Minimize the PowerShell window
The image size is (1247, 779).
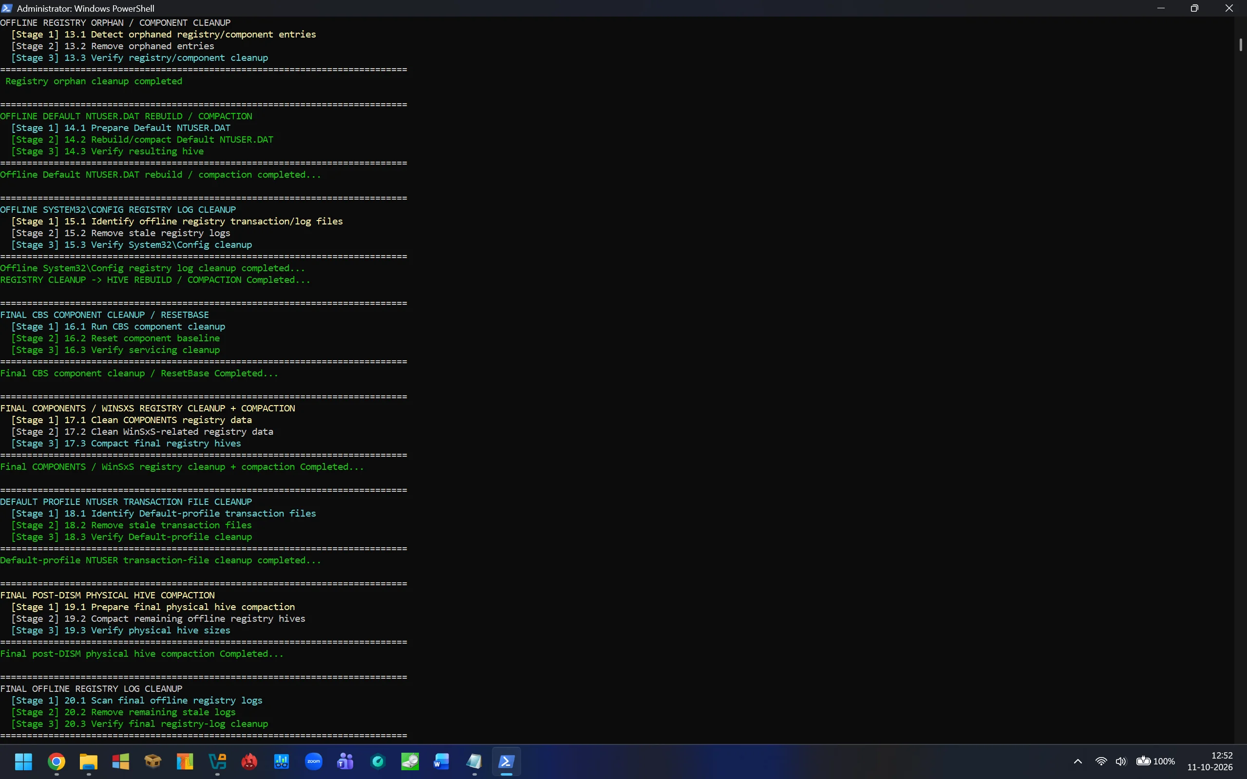coord(1161,8)
